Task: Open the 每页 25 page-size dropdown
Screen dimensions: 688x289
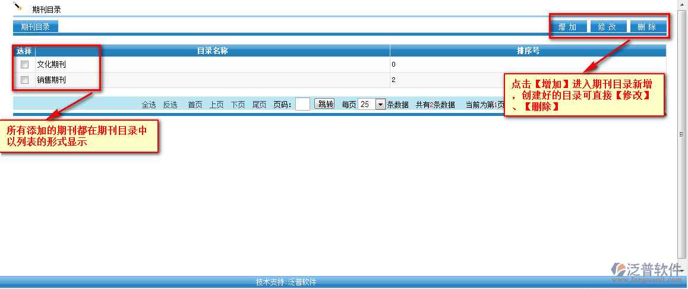Action: [x=380, y=104]
